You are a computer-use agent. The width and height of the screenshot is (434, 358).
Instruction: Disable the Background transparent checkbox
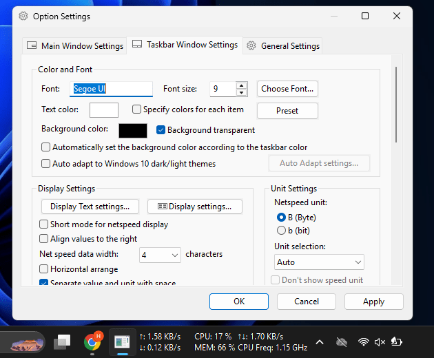(161, 130)
